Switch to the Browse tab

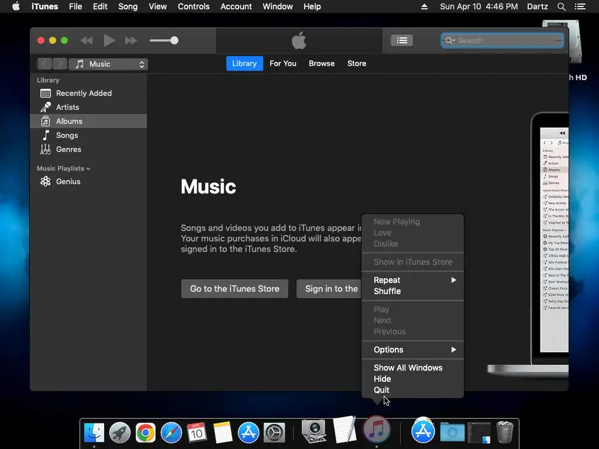click(322, 63)
